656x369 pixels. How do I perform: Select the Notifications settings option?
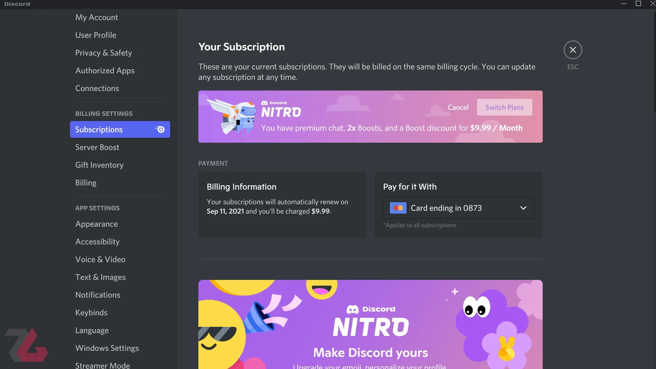(x=97, y=295)
